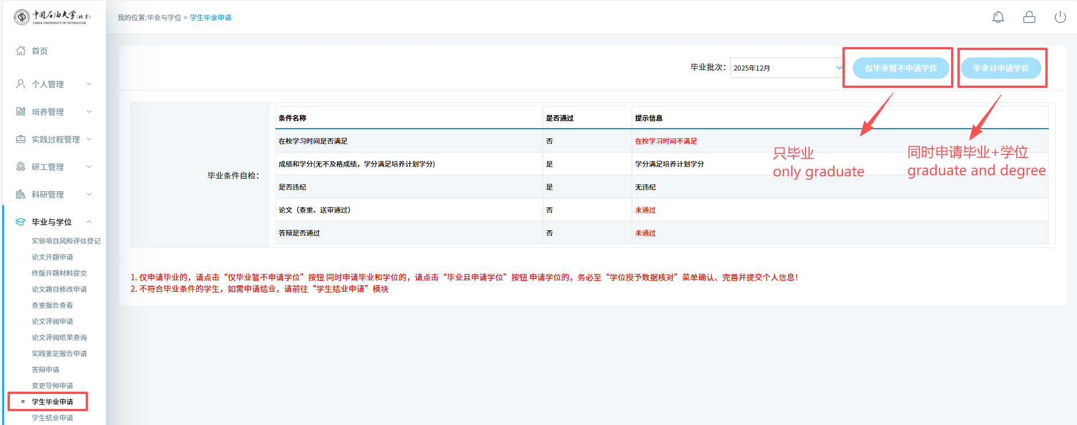The width and height of the screenshot is (1077, 425).
Task: Open the 毕业批次 dropdown showing 2025年12月
Action: pos(787,68)
